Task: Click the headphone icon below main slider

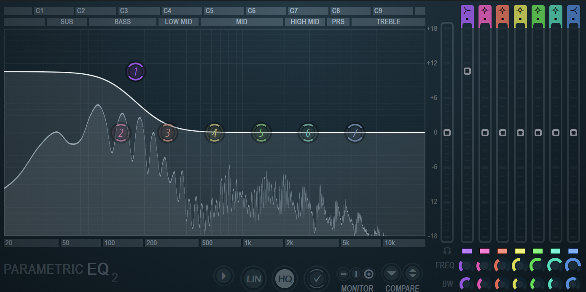Action: [x=447, y=251]
